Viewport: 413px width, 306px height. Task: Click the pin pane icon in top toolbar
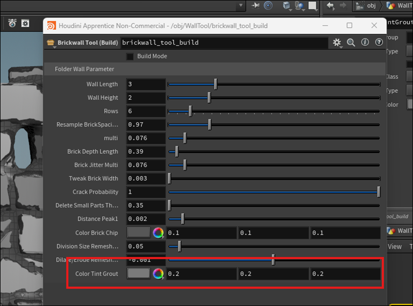(255, 5)
